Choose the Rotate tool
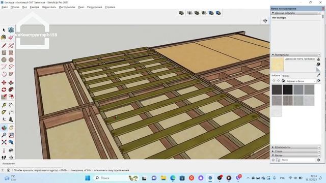The width and height of the screenshot is (326, 183). (4, 89)
